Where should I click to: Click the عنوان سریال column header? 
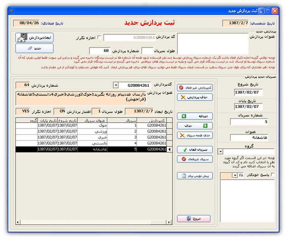[x=92, y=120]
